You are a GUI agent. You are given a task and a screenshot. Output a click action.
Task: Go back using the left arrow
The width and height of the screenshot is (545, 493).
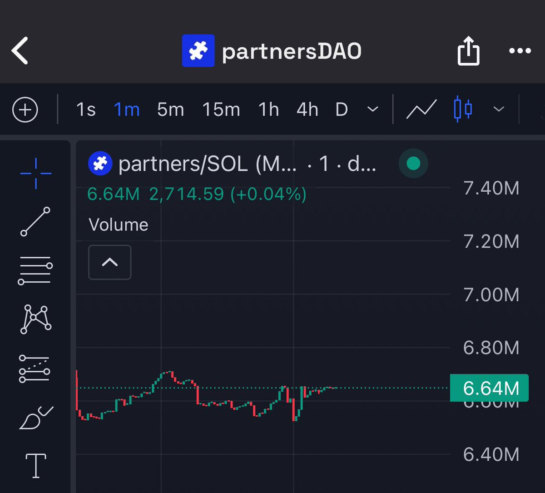coord(20,50)
